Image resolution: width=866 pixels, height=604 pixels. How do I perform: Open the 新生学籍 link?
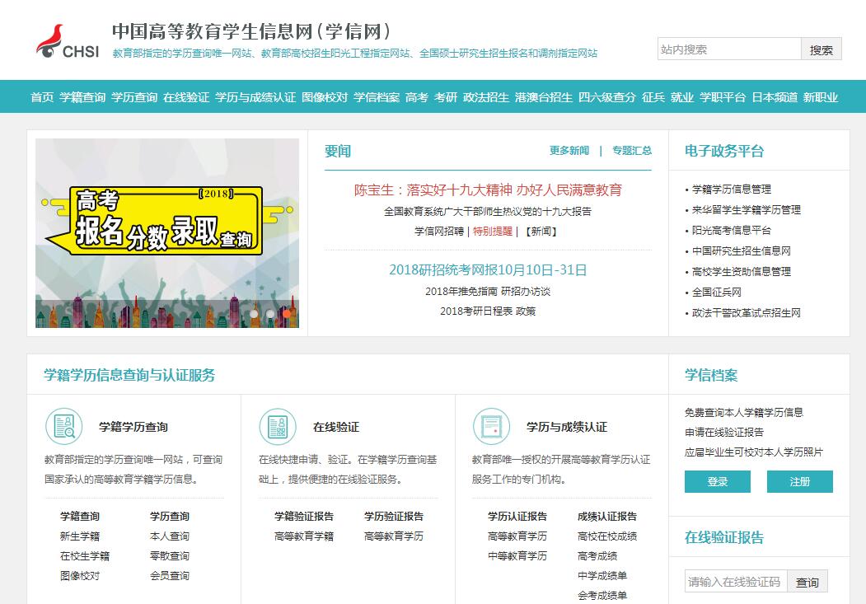[80, 536]
